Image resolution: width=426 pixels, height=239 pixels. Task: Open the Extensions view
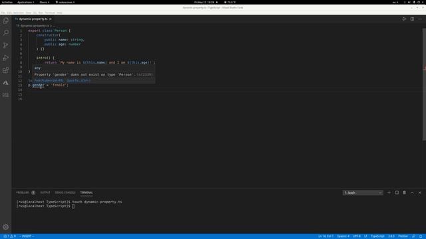point(6,70)
